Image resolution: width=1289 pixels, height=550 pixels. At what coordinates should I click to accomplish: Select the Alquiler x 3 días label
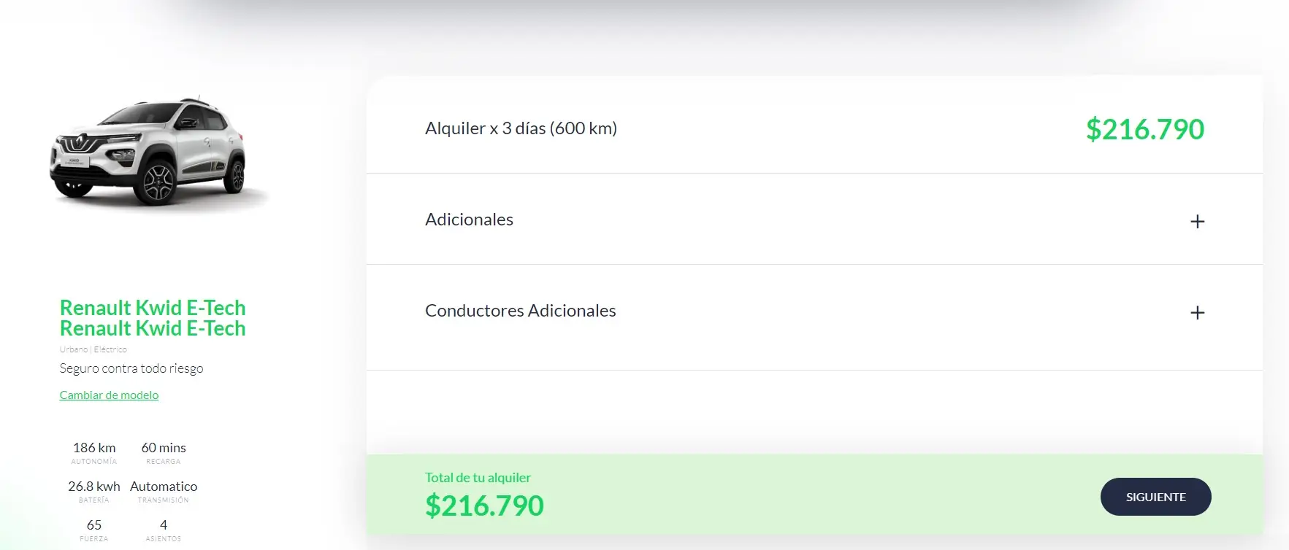pyautogui.click(x=521, y=128)
